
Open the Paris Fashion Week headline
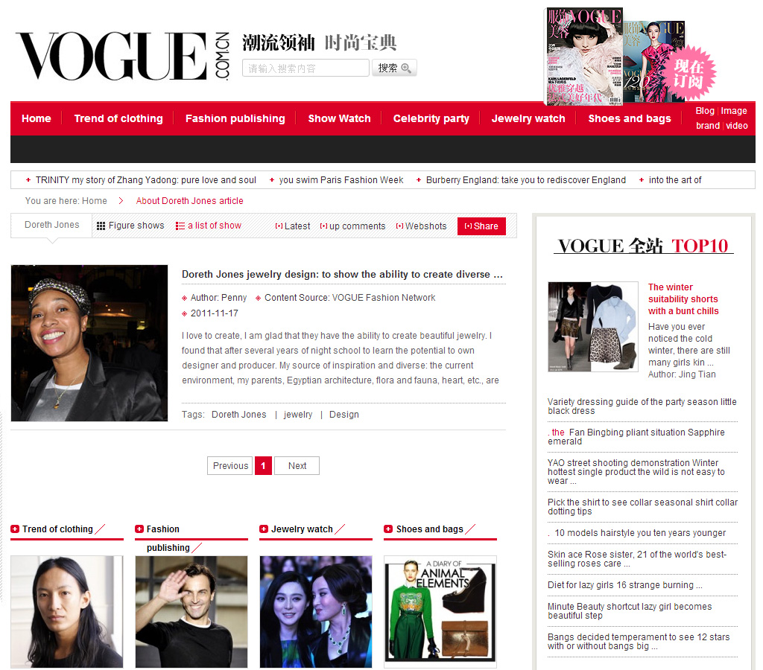tap(341, 180)
